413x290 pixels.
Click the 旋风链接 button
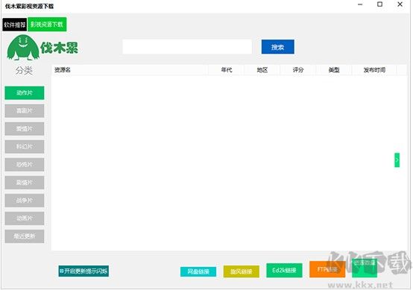[x=242, y=271]
